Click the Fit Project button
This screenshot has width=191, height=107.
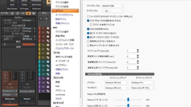click(x=24, y=9)
